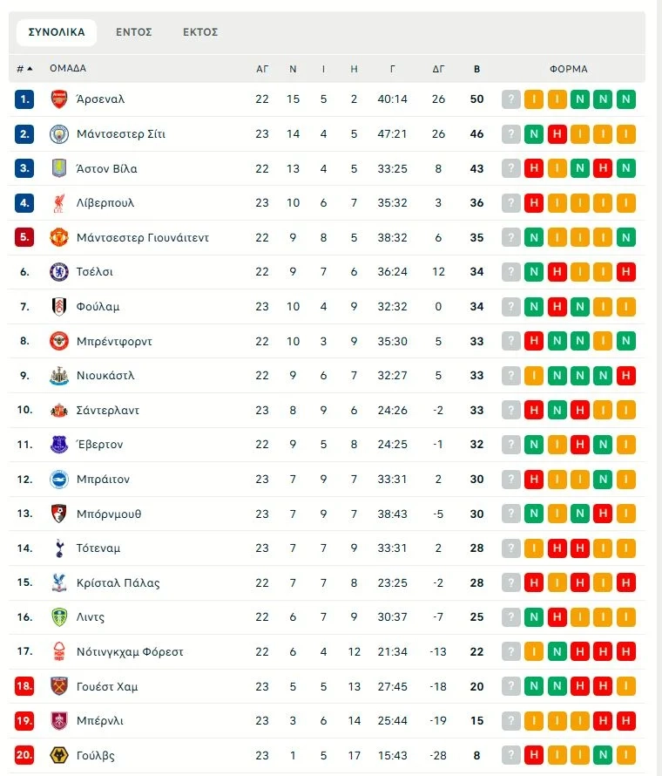Click the Arsenal club crest icon
Image resolution: width=662 pixels, height=776 pixels.
[x=59, y=99]
